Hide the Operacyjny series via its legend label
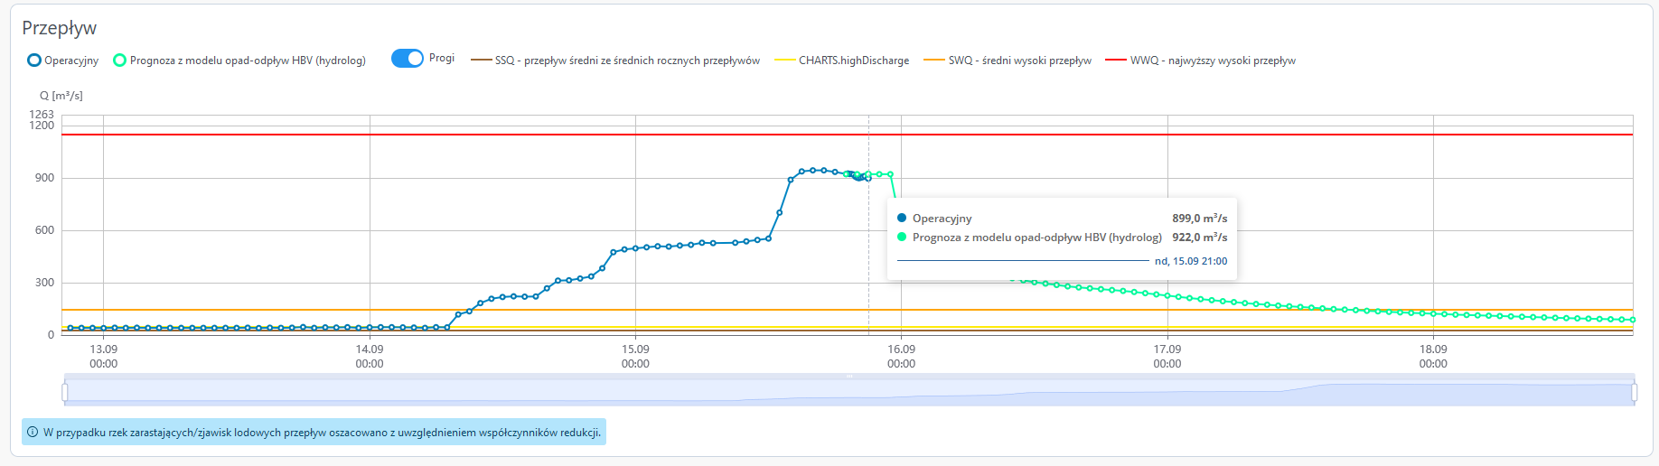Viewport: 1659px width, 466px height. coord(71,61)
